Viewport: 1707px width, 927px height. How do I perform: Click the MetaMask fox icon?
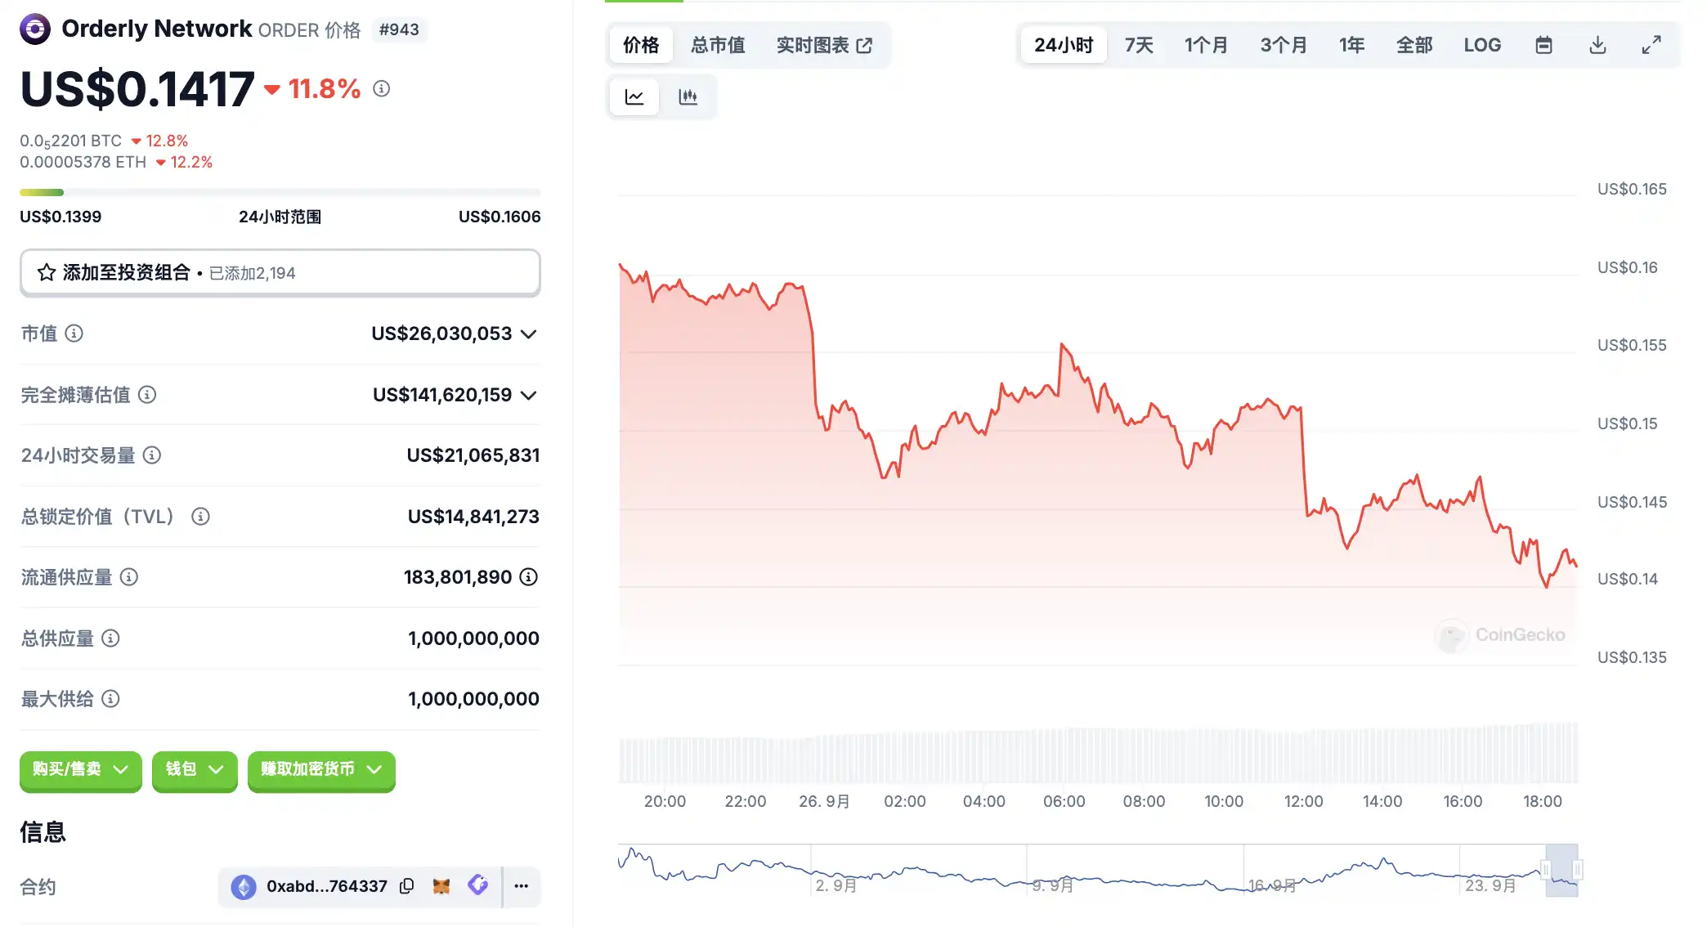click(441, 886)
